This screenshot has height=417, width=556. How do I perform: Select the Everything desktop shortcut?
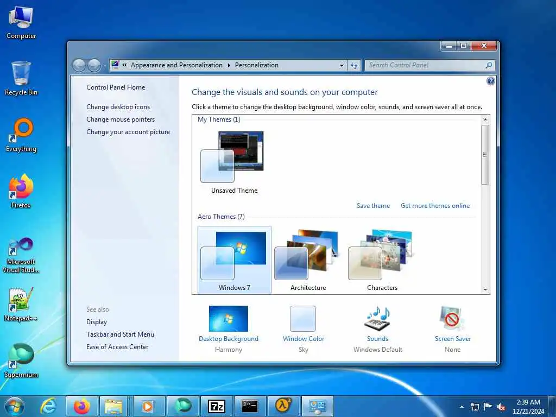pos(21,135)
